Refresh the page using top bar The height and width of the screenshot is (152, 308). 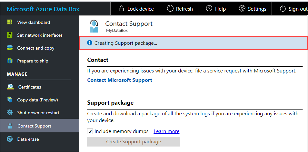click(x=180, y=9)
